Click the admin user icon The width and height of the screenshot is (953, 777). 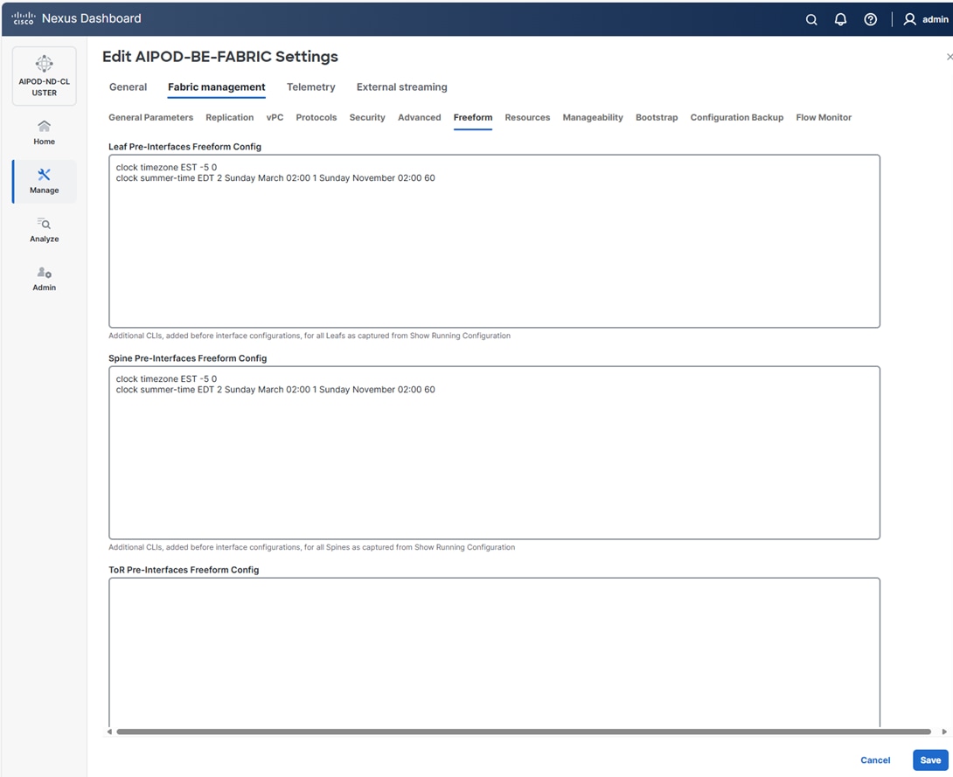pos(909,18)
